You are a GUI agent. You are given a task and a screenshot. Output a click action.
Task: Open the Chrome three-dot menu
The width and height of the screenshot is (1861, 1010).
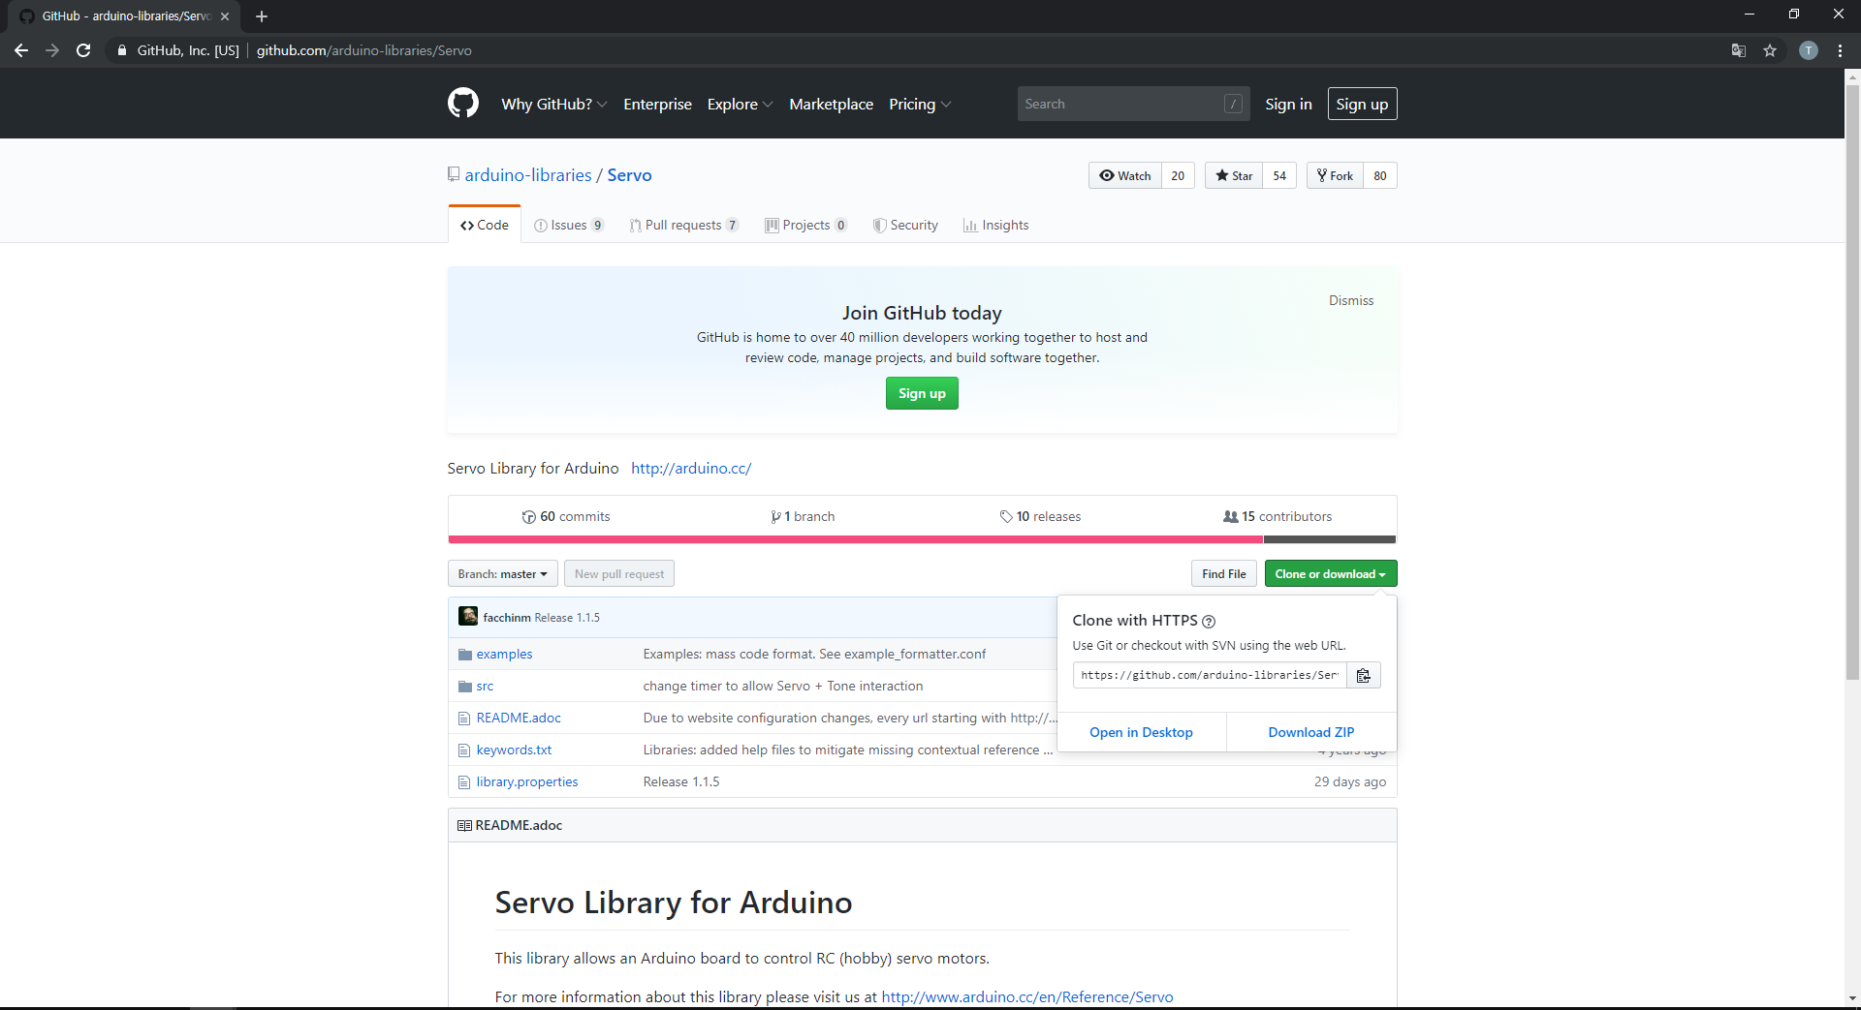pos(1840,50)
